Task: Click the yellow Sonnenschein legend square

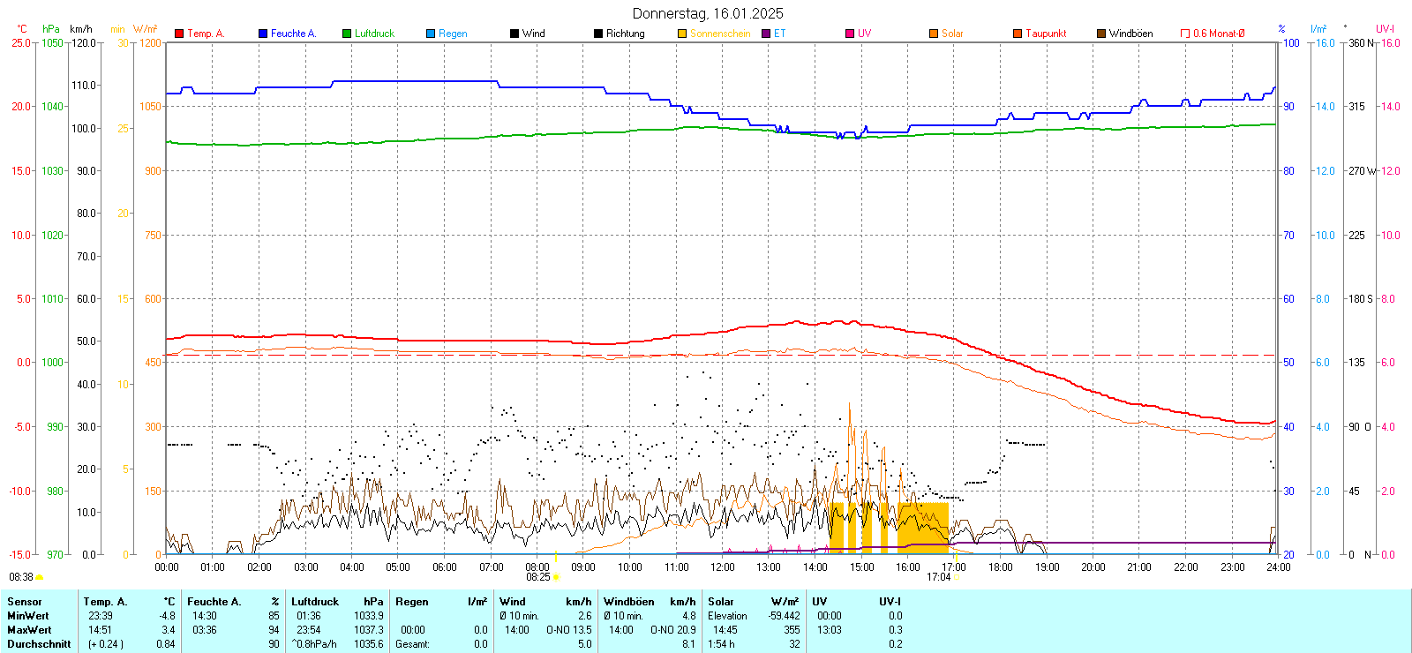Action: click(x=682, y=34)
